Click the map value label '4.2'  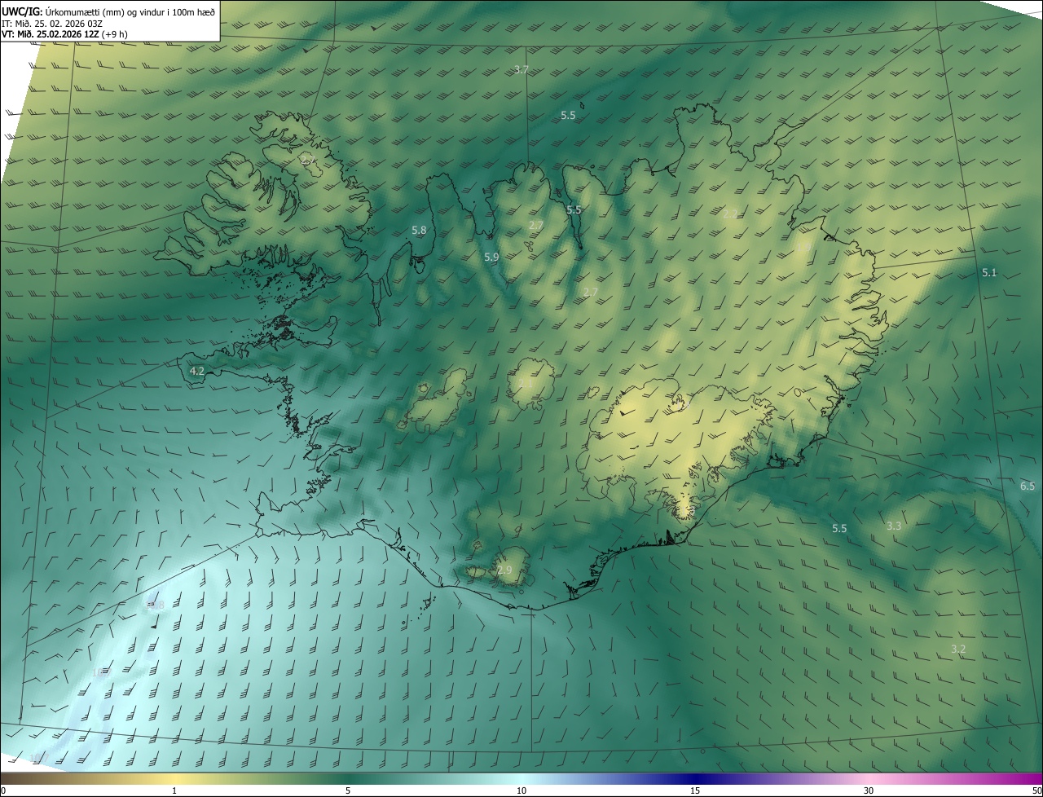[x=196, y=371]
